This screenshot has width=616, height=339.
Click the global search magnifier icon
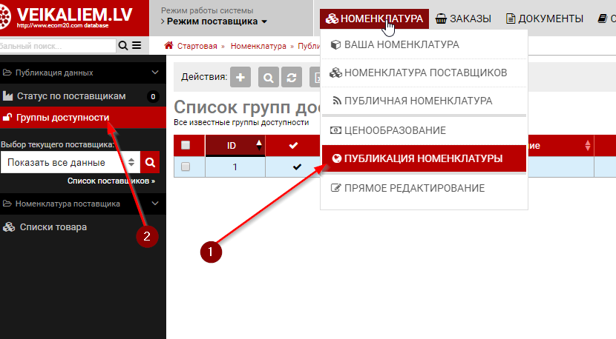pos(123,46)
